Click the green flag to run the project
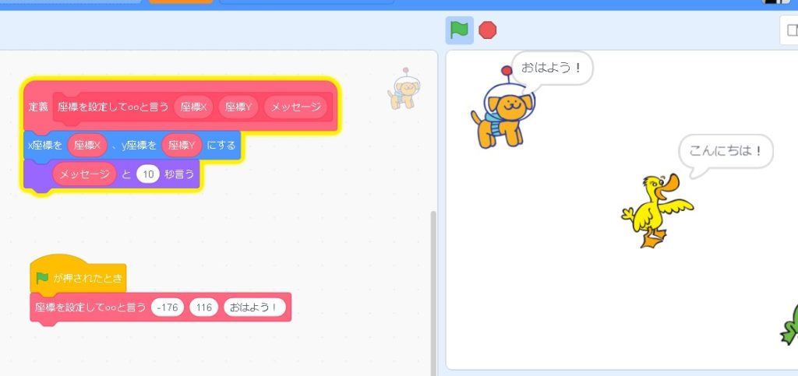This screenshot has width=798, height=376. pos(459,30)
